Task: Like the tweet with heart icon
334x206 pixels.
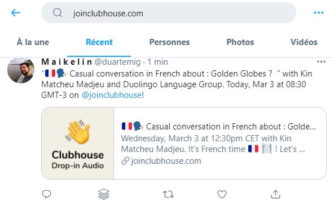Action: (x=222, y=194)
